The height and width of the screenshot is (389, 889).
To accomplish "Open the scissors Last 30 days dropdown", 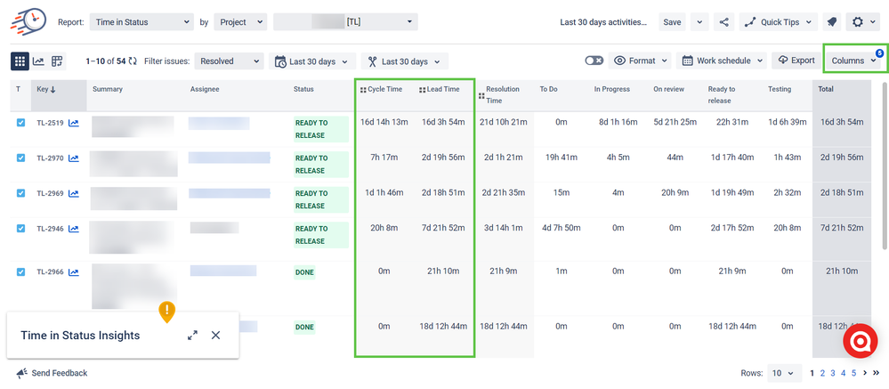I will (404, 61).
